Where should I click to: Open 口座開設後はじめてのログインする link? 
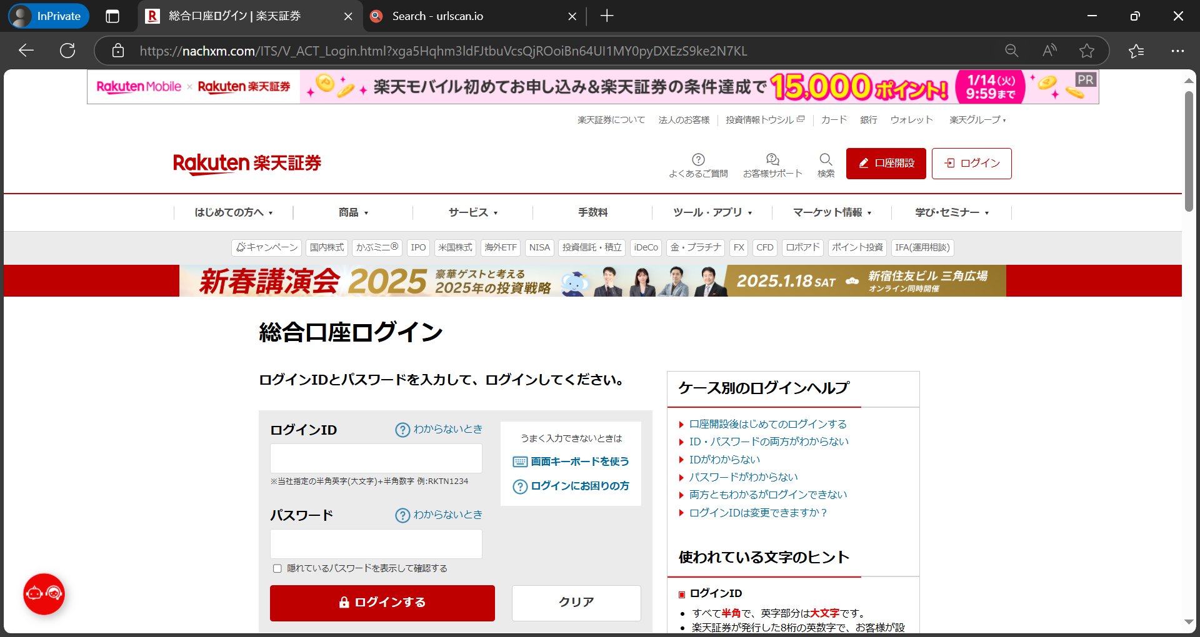[767, 424]
